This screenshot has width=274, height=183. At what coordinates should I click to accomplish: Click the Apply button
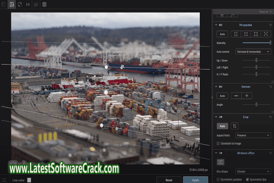[195, 180]
